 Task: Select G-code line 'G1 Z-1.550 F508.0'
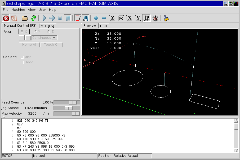point(33,143)
